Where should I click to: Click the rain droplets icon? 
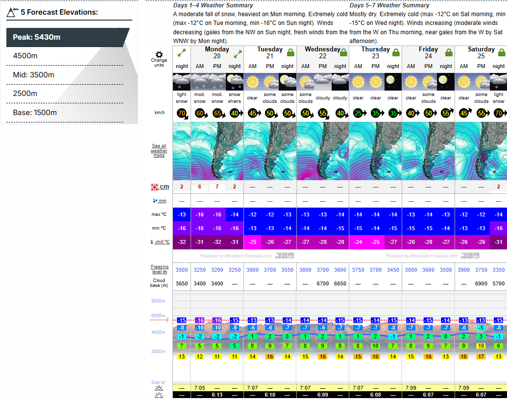pyautogui.click(x=155, y=201)
